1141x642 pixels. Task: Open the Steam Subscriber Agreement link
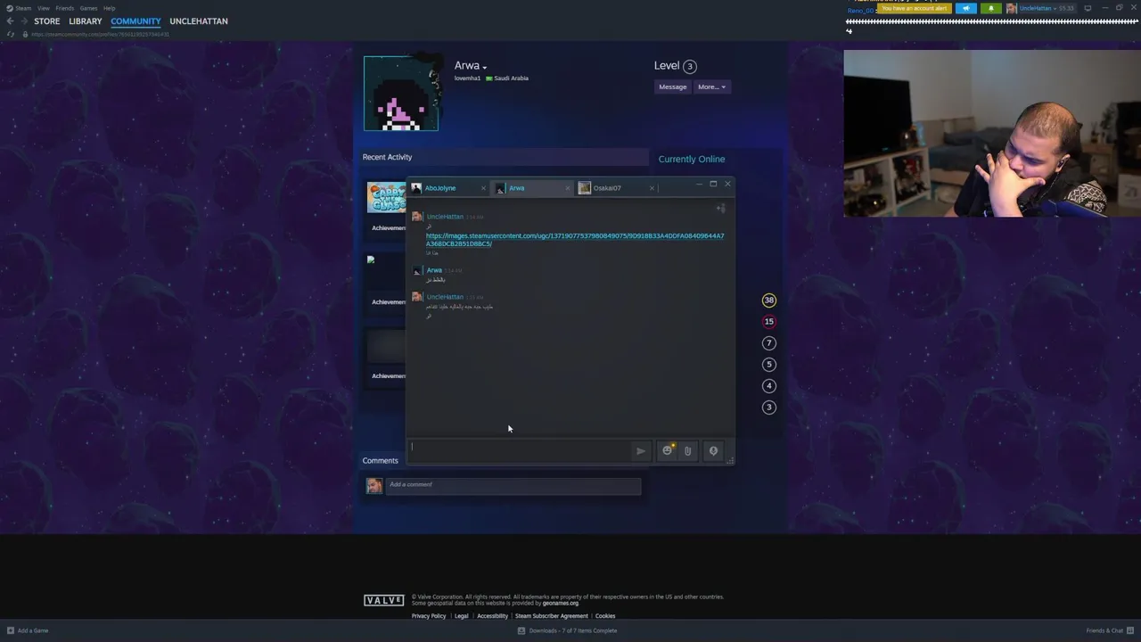pyautogui.click(x=552, y=616)
